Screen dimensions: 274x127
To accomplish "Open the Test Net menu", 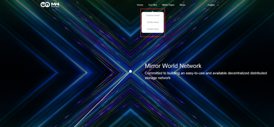I will (x=153, y=5).
